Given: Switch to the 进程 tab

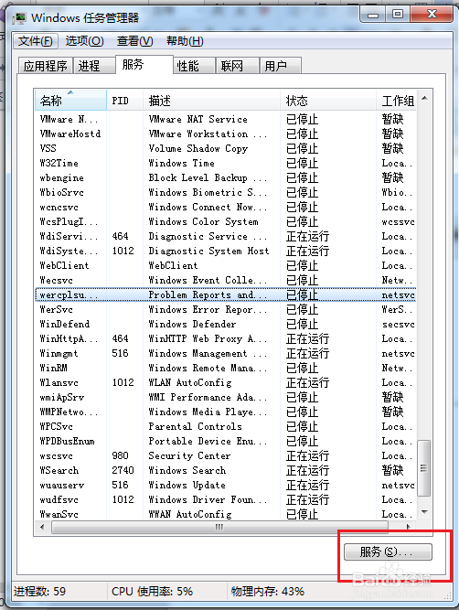Looking at the screenshot, I should (x=94, y=66).
